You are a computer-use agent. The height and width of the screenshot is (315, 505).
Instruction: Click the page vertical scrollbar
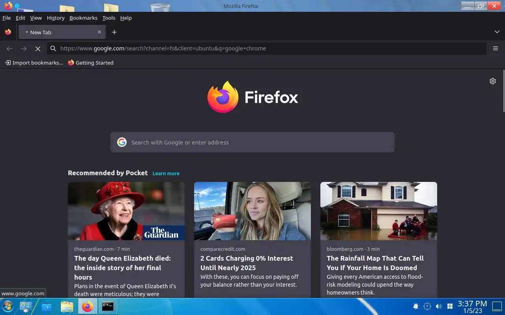pyautogui.click(x=503, y=91)
